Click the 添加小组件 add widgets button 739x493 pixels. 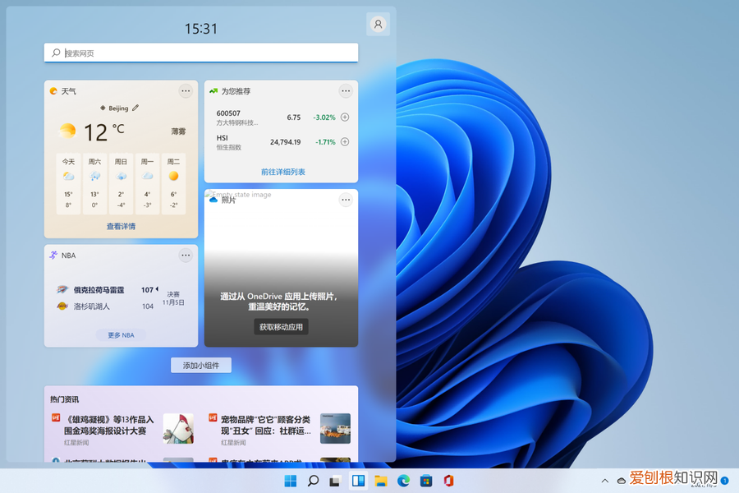pyautogui.click(x=200, y=365)
